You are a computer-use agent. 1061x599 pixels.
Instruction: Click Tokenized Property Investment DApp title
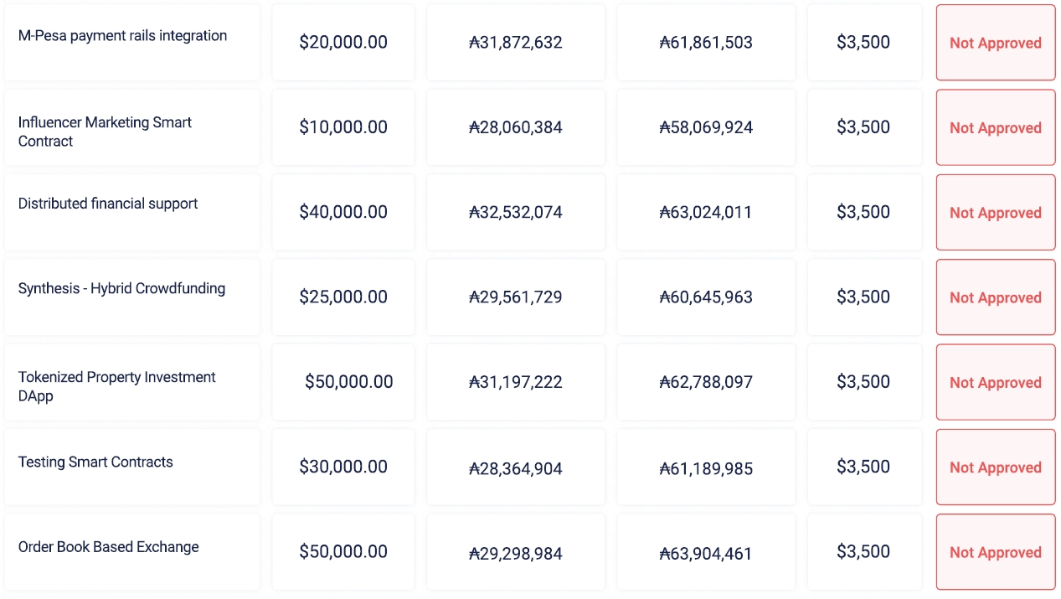pyautogui.click(x=116, y=386)
